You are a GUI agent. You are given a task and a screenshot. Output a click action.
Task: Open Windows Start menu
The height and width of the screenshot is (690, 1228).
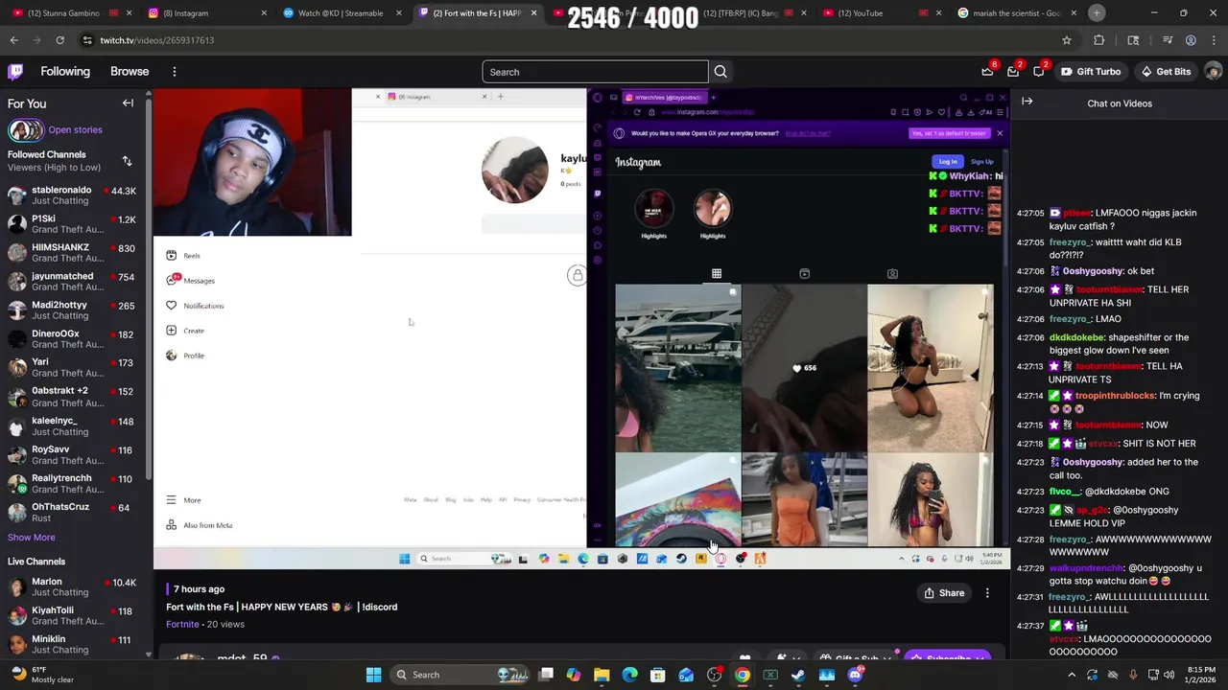coord(373,675)
